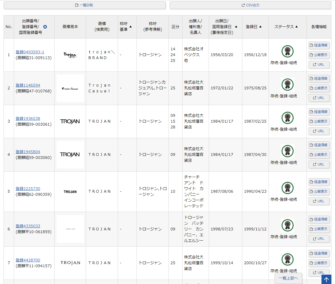Viewport: 335px width, 284px height.
Task: Sort by 登録日 column triangle
Action: coord(260,27)
